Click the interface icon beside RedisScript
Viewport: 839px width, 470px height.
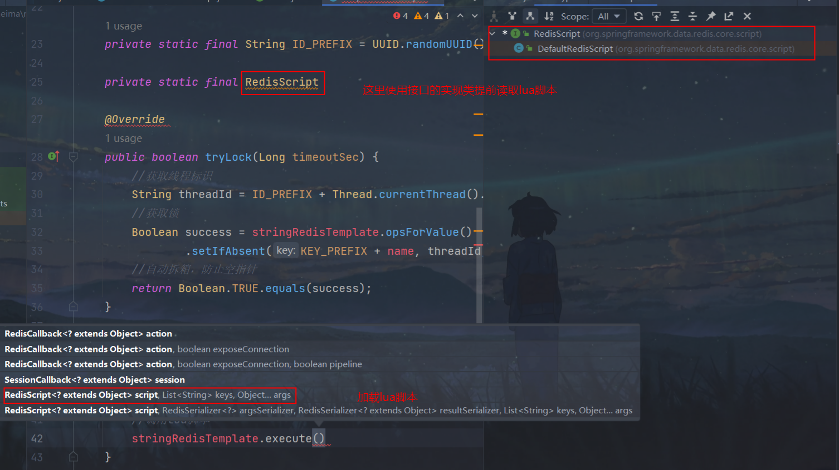(x=515, y=33)
